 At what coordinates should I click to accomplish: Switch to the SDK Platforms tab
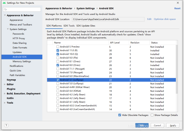(x=54, y=26)
